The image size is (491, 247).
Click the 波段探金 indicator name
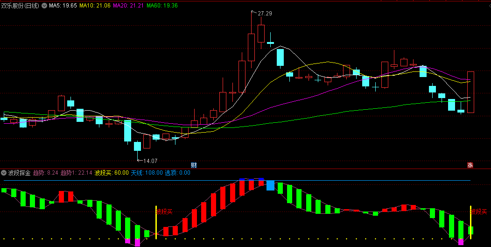(x=20, y=173)
